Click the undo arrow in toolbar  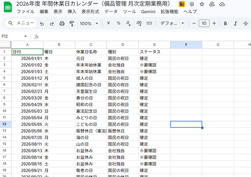(42, 24)
